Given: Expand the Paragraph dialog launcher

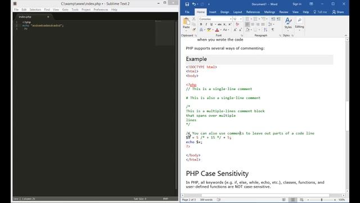Looking at the screenshot, I should (x=280, y=36).
